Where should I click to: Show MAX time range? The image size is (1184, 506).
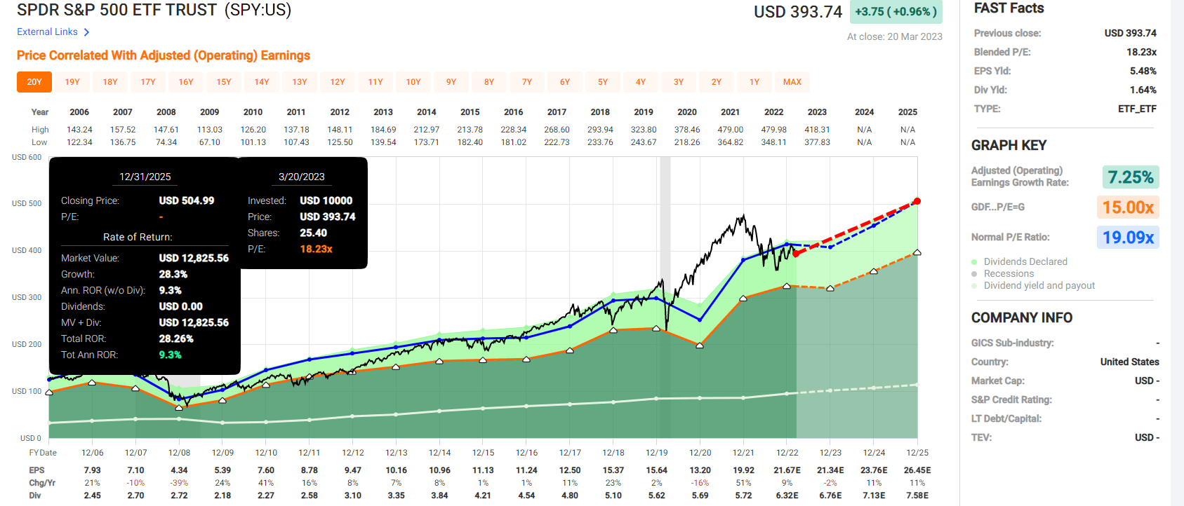click(792, 82)
